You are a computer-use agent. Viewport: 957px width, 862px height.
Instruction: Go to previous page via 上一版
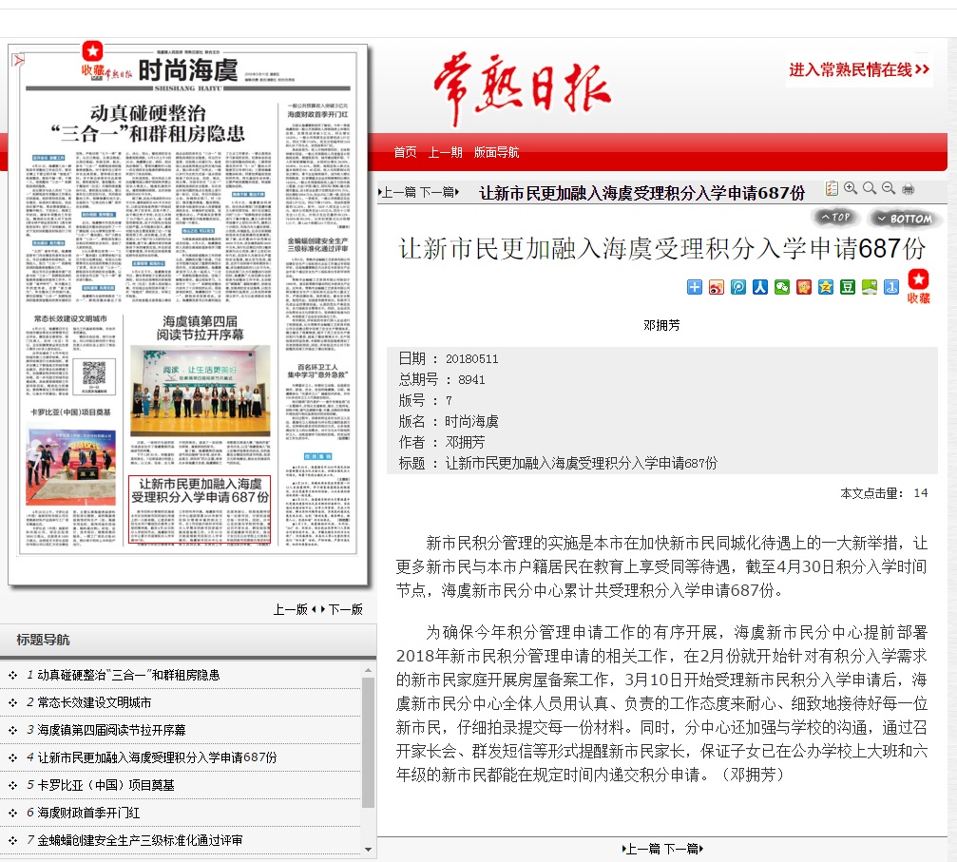[291, 609]
